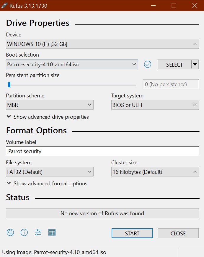Click the checksum checkmark icon
This screenshot has width=204, height=257.
tap(147, 64)
